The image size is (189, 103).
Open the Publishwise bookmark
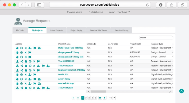(x=96, y=12)
